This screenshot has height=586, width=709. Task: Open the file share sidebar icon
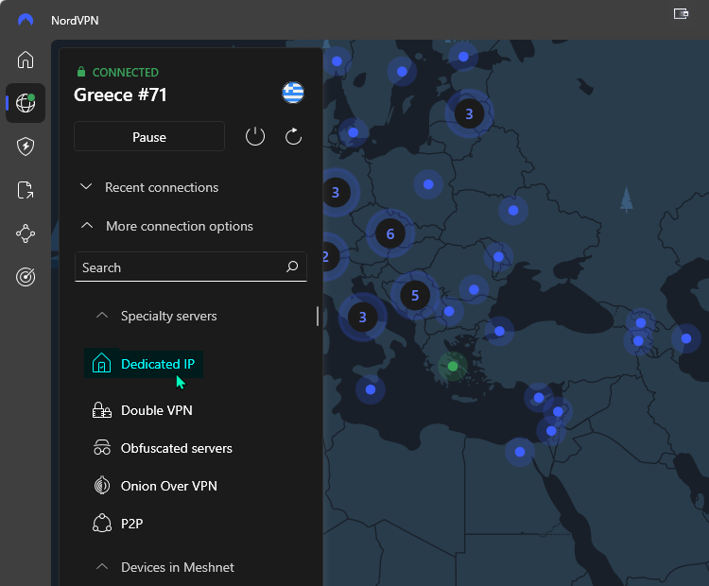pos(26,190)
